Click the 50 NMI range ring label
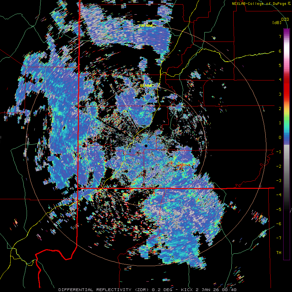 146,86
